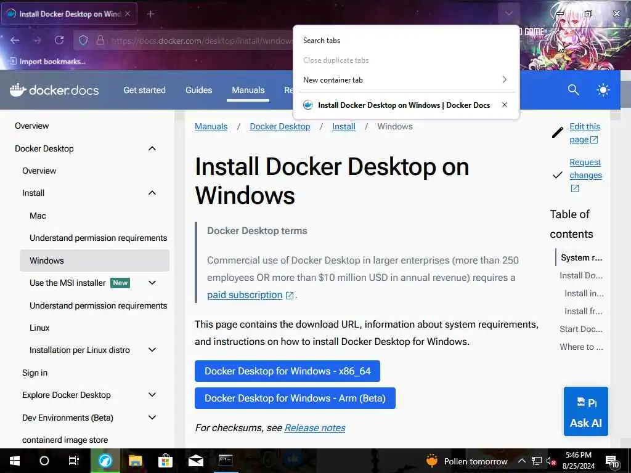Click the browser address bar URL
Viewport: 631px width, 473px height.
click(x=202, y=41)
